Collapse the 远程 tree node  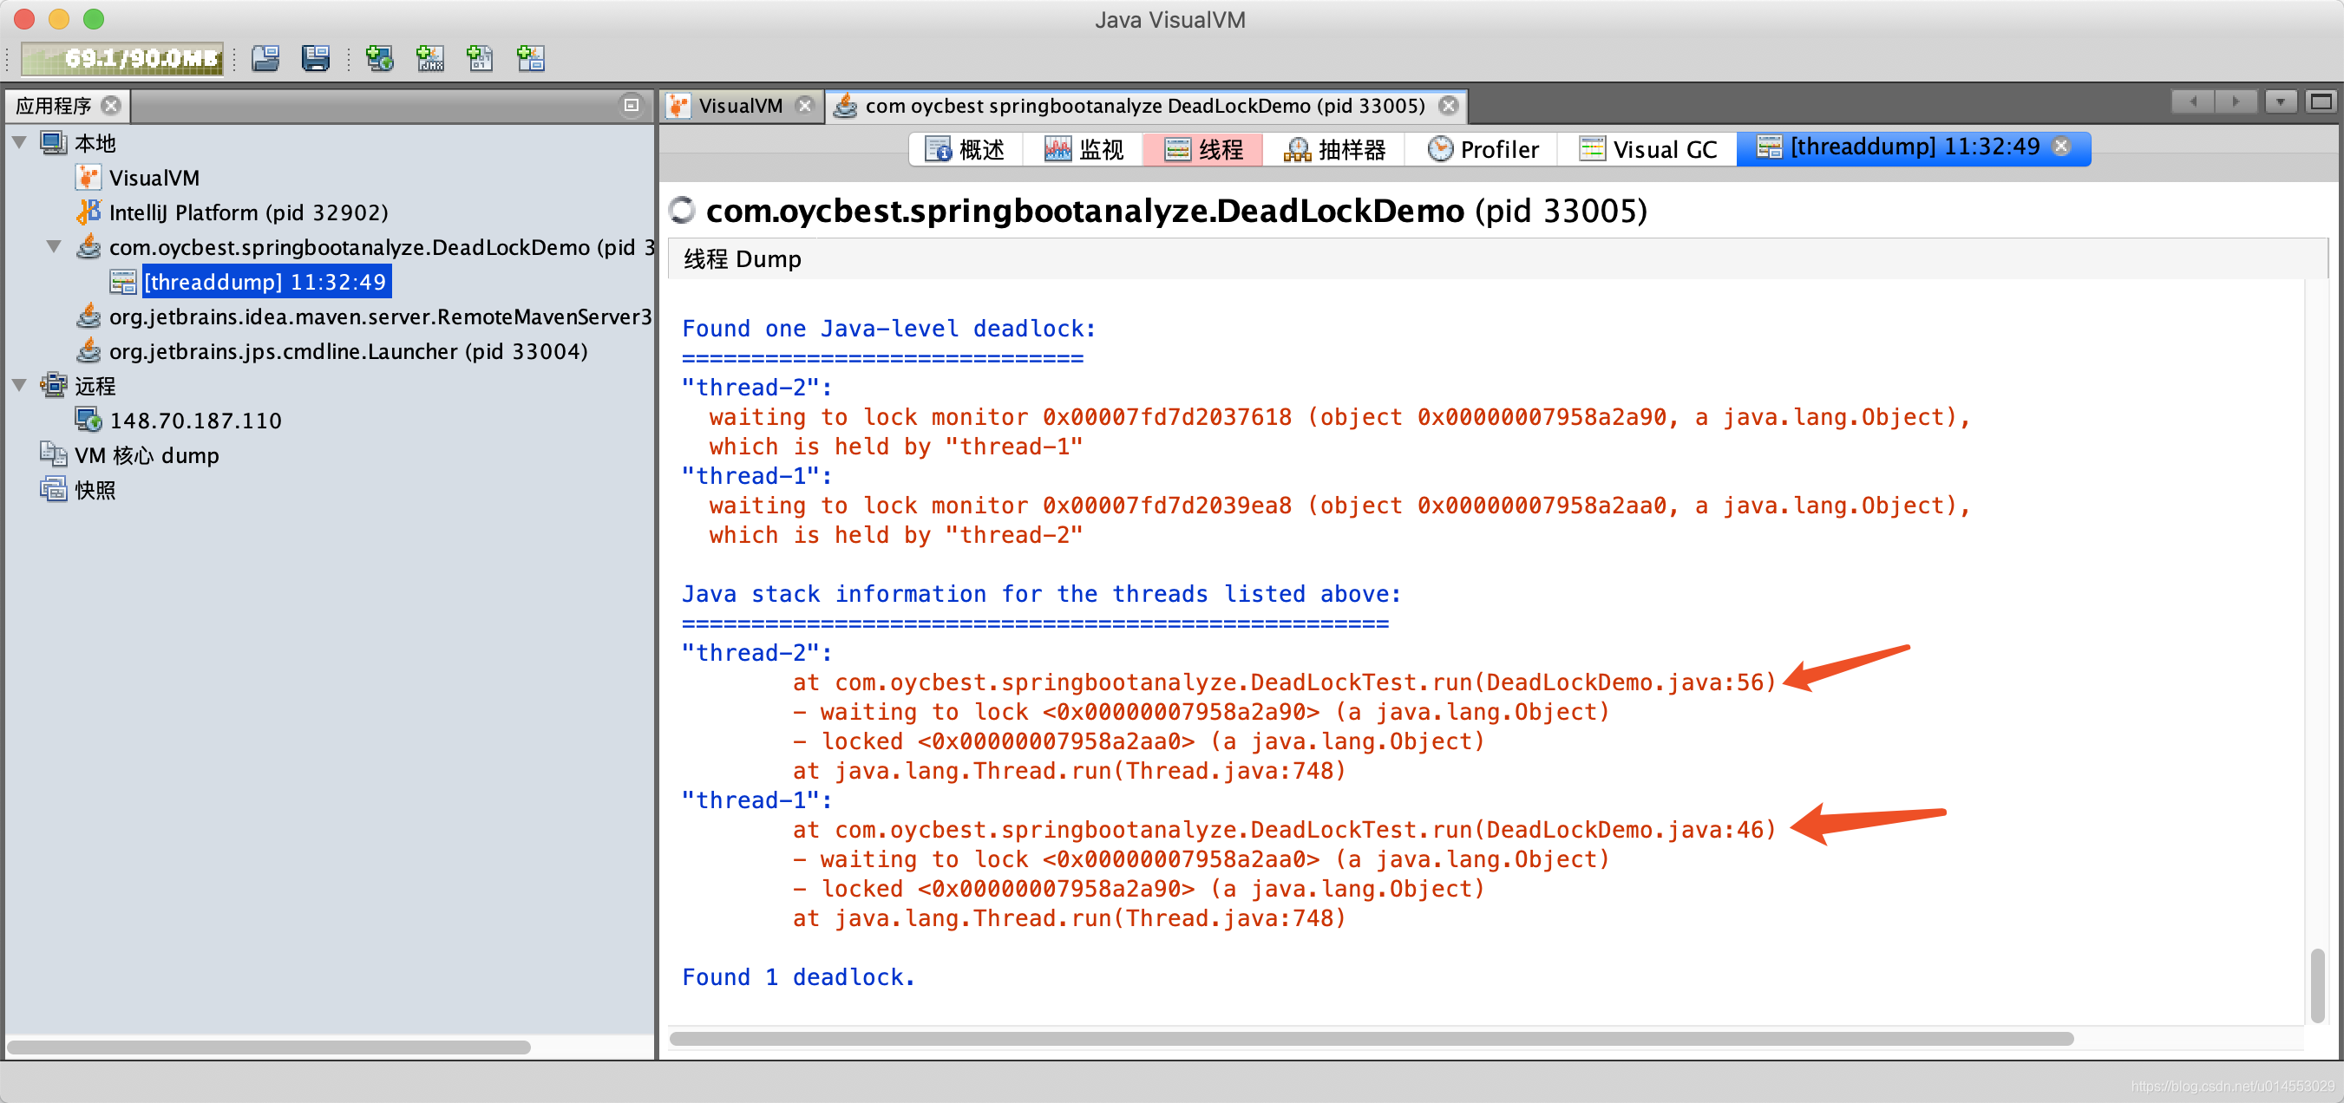point(19,385)
